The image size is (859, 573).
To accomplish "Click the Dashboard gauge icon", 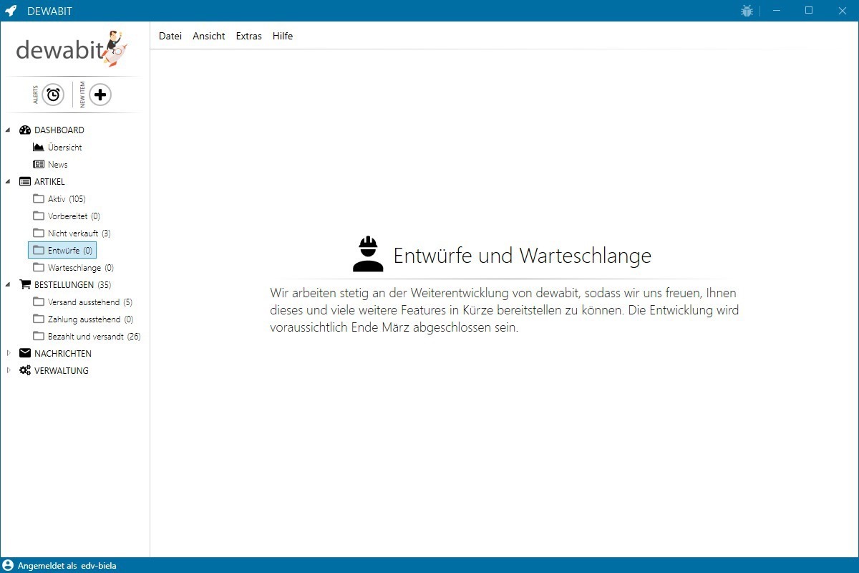I will (25, 130).
